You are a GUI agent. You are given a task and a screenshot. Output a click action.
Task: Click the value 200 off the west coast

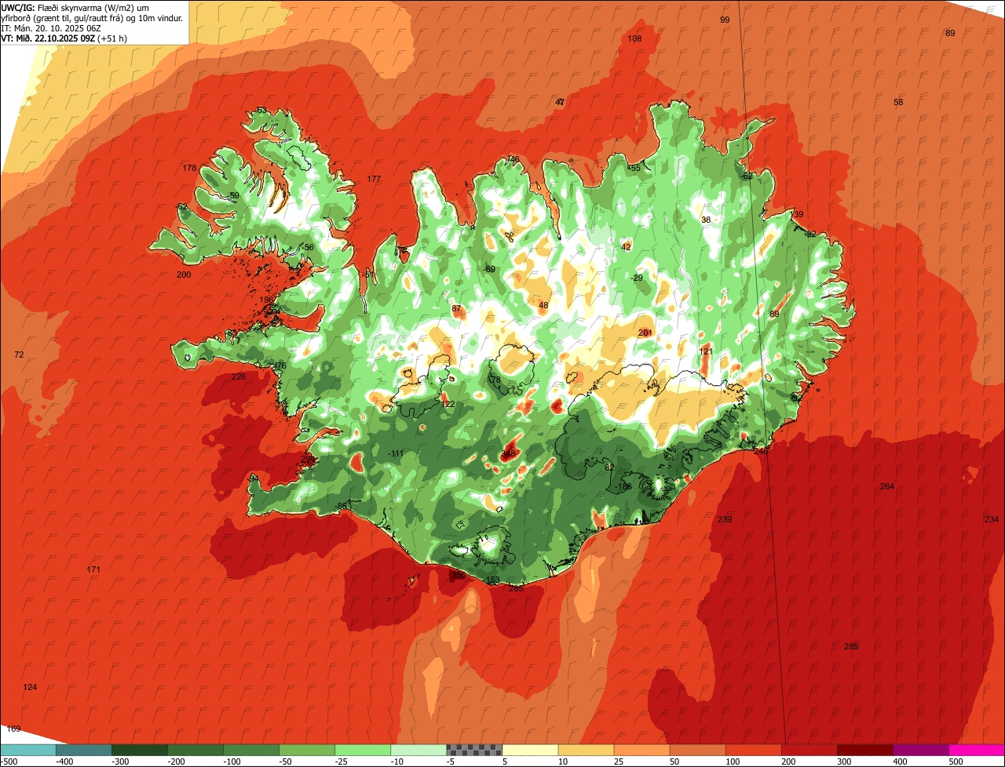point(184,274)
